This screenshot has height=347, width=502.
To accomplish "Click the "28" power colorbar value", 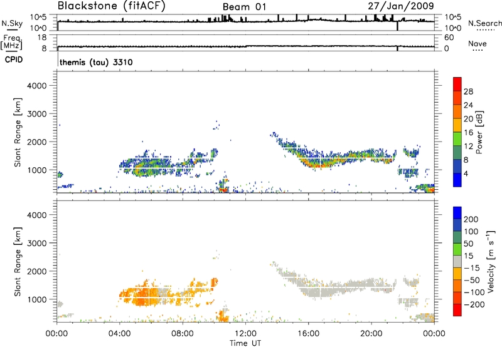I will 468,91.
